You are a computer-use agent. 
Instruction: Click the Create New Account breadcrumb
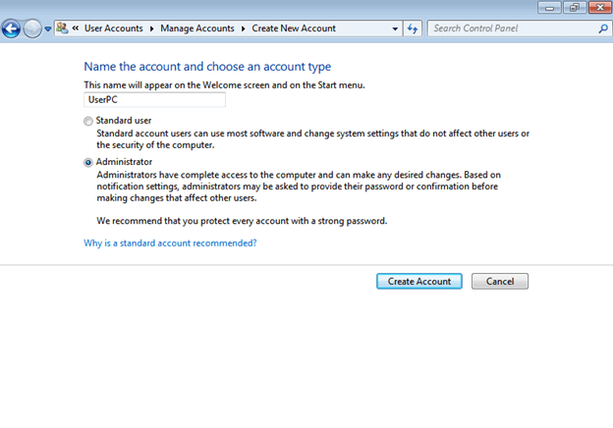(294, 28)
